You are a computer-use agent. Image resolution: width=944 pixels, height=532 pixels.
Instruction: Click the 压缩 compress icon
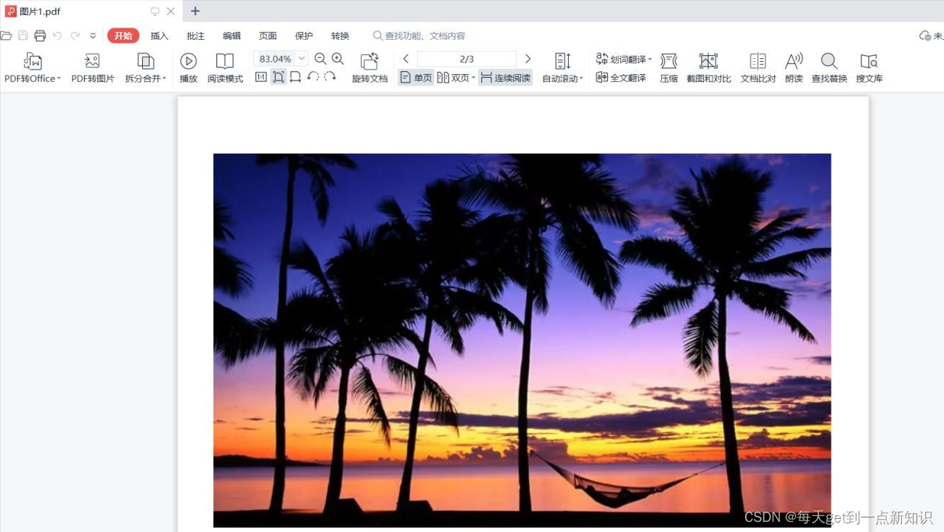click(669, 61)
